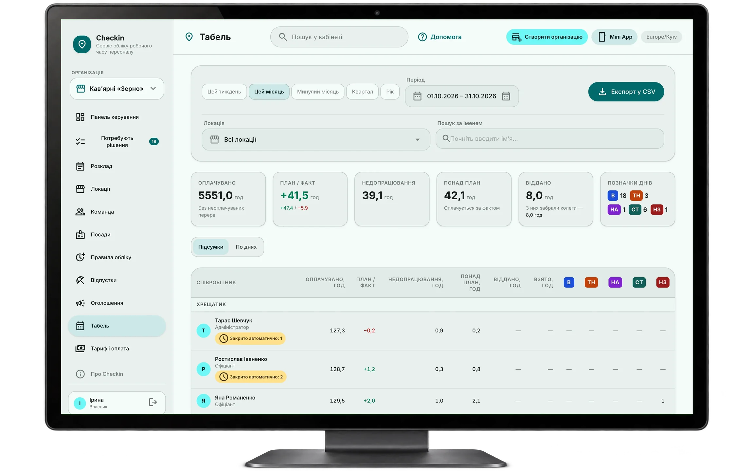Click the Посади badge icon
The height and width of the screenshot is (471, 754).
80,235
